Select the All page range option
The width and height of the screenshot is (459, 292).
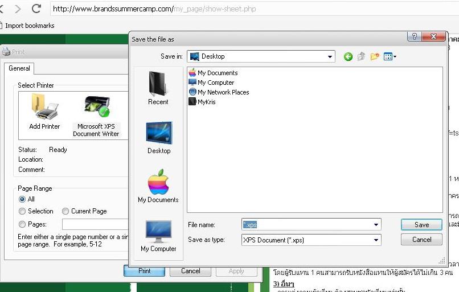23,199
